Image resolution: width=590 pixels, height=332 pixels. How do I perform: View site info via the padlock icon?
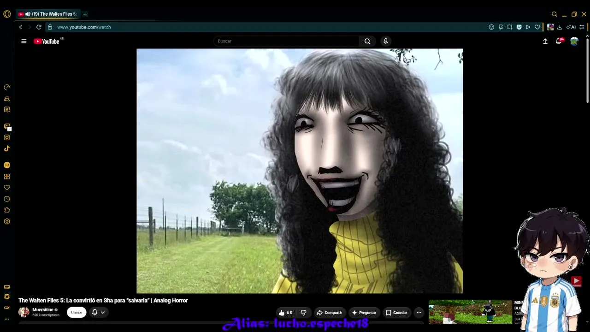[x=50, y=27]
